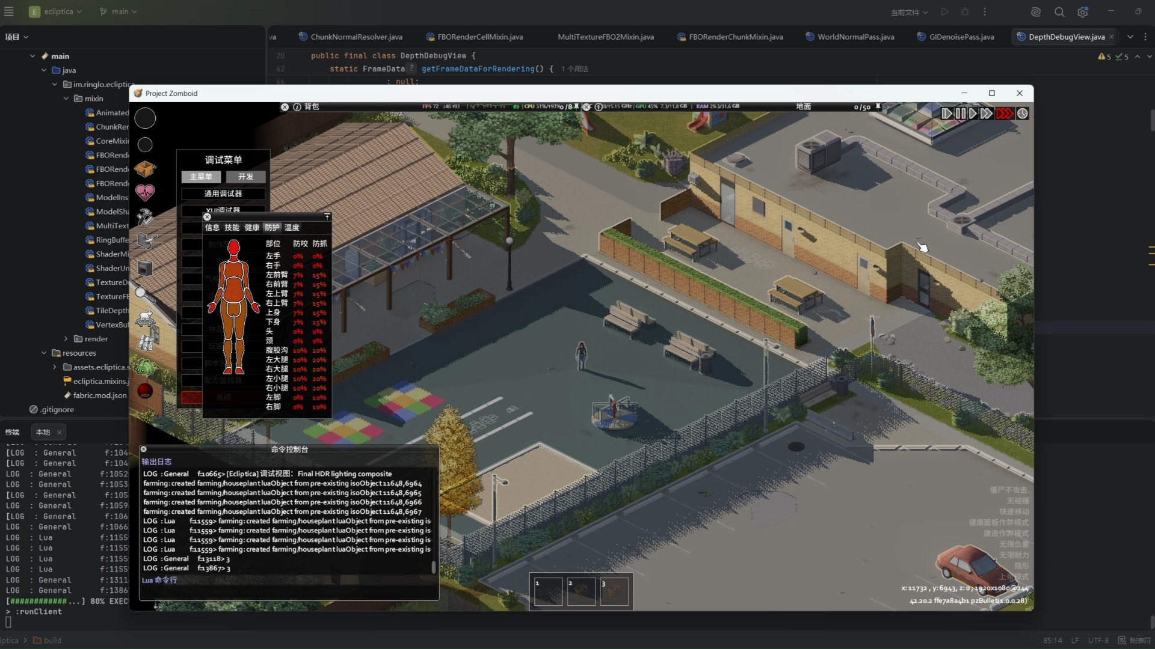Collapse the resources folder node
Viewport: 1155px width, 649px height.
point(44,353)
